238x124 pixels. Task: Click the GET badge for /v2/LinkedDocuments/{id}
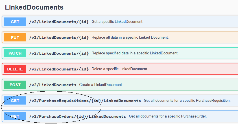[15, 22]
